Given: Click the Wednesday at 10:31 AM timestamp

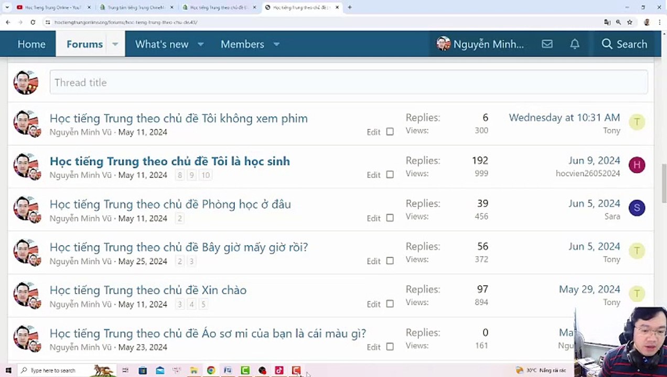Looking at the screenshot, I should pyautogui.click(x=564, y=118).
